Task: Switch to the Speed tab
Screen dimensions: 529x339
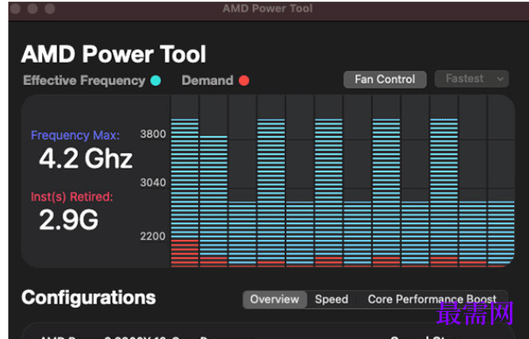Action: [331, 299]
